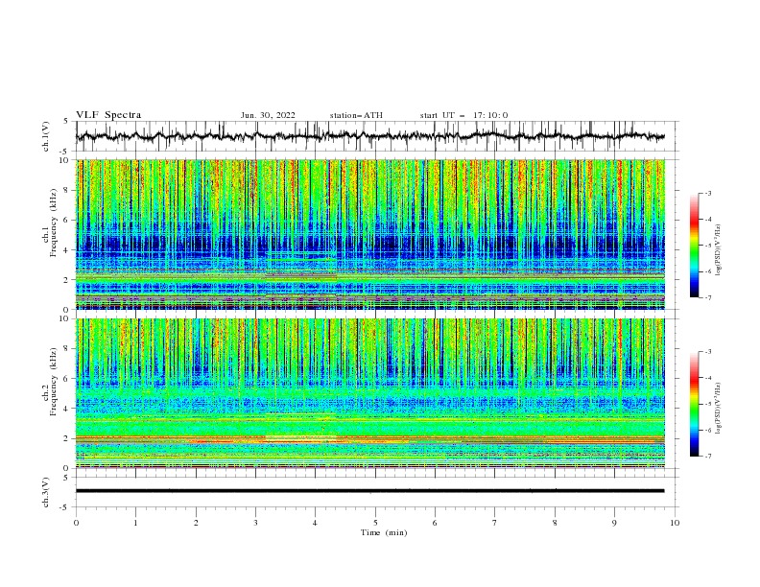This screenshot has height=587, width=760.
Task: Click time-axis tick label "8"
Action: tap(555, 523)
